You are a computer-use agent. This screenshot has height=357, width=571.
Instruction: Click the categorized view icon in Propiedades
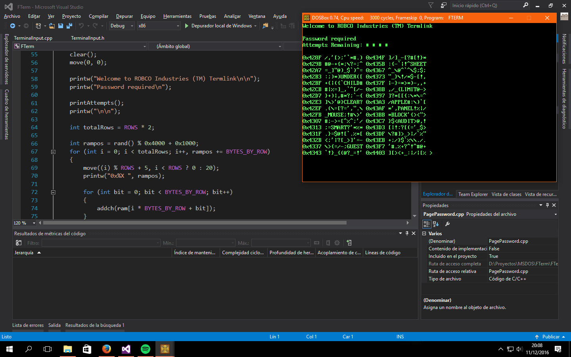pos(427,224)
